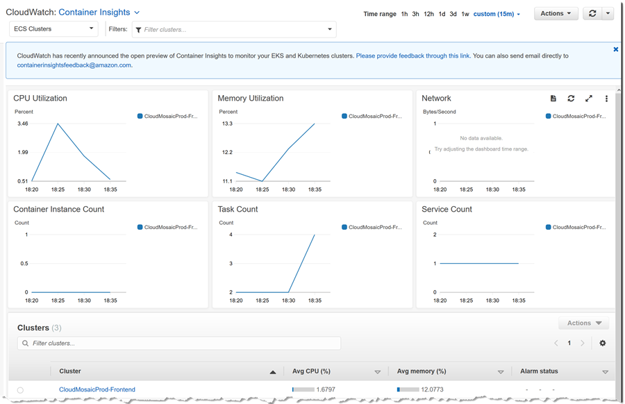
Task: Focus the Clusters filter search field
Action: pyautogui.click(x=179, y=343)
